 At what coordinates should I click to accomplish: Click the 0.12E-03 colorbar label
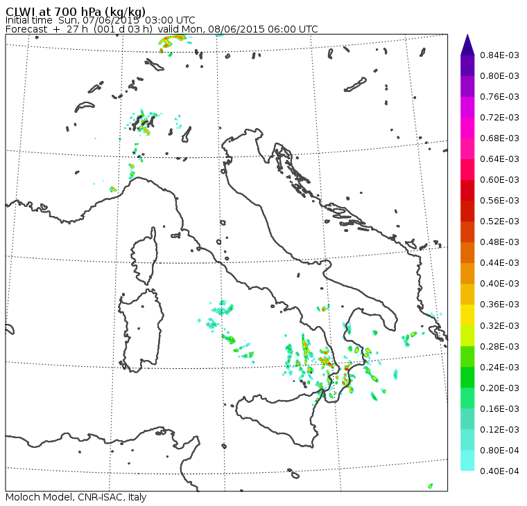(499, 430)
